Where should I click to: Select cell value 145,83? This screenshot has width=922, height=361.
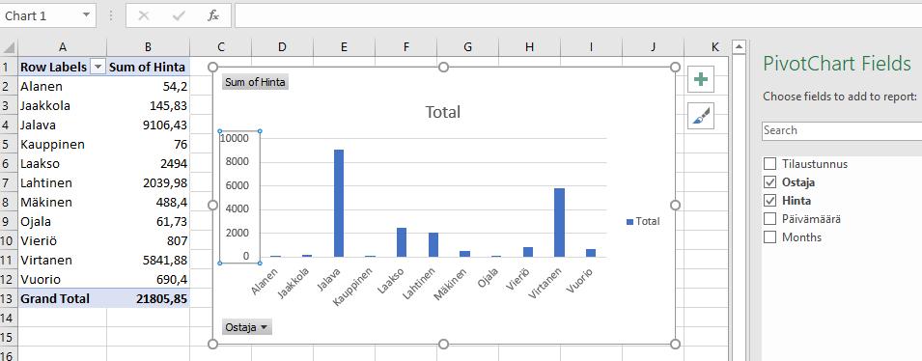pos(148,106)
